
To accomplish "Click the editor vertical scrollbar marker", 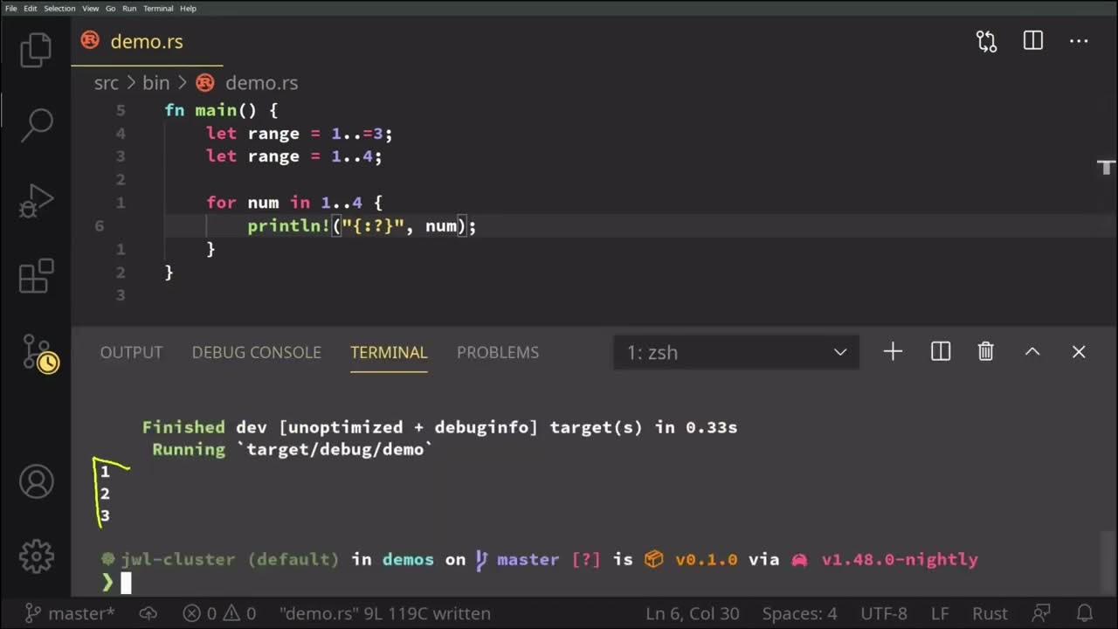I will 1106,166.
